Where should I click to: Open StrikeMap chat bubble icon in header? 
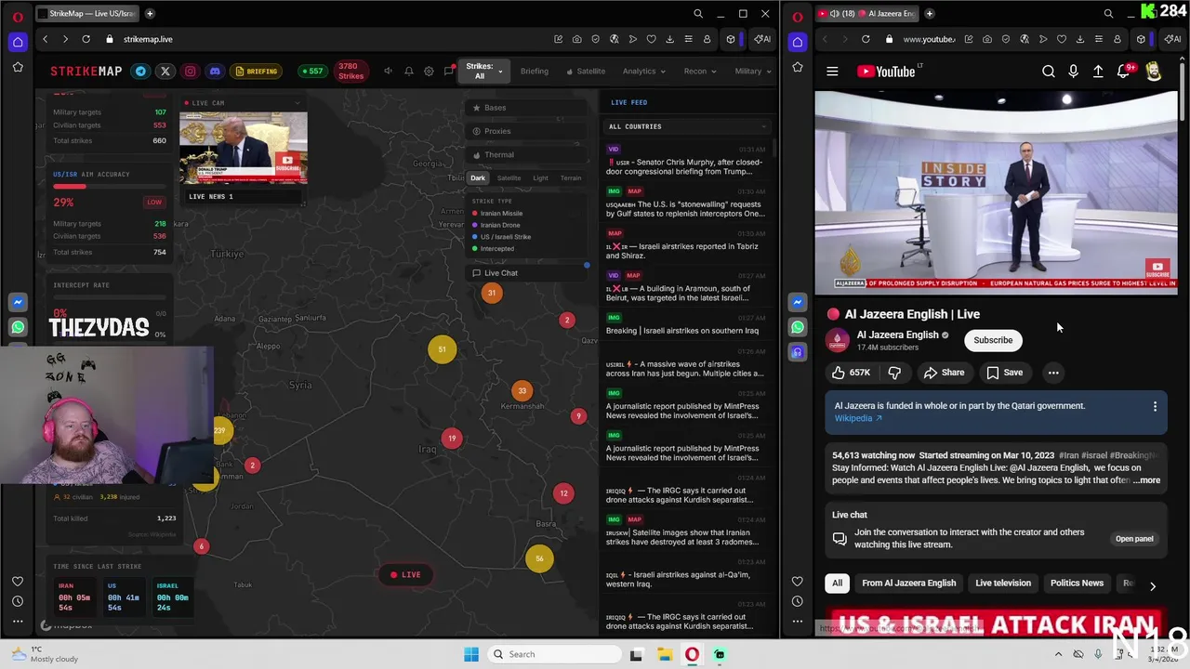point(449,71)
